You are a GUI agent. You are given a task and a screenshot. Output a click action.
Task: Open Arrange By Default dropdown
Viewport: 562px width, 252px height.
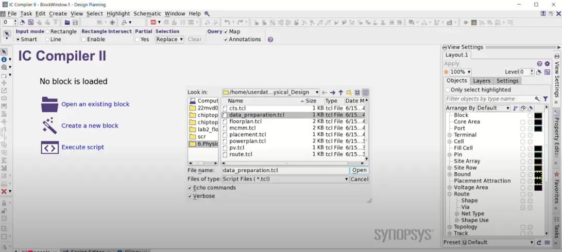point(493,108)
